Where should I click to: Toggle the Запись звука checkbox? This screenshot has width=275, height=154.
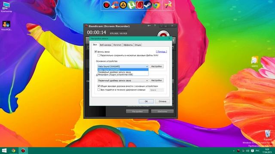95,51
